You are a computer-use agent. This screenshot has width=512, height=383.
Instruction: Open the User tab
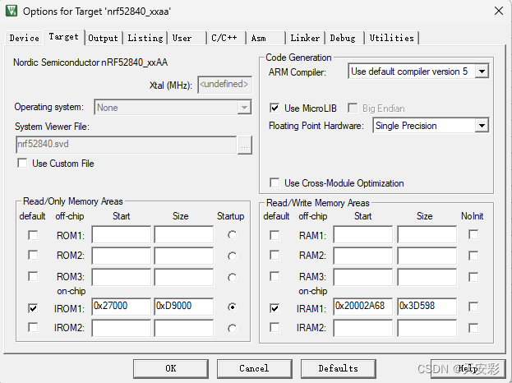(187, 38)
